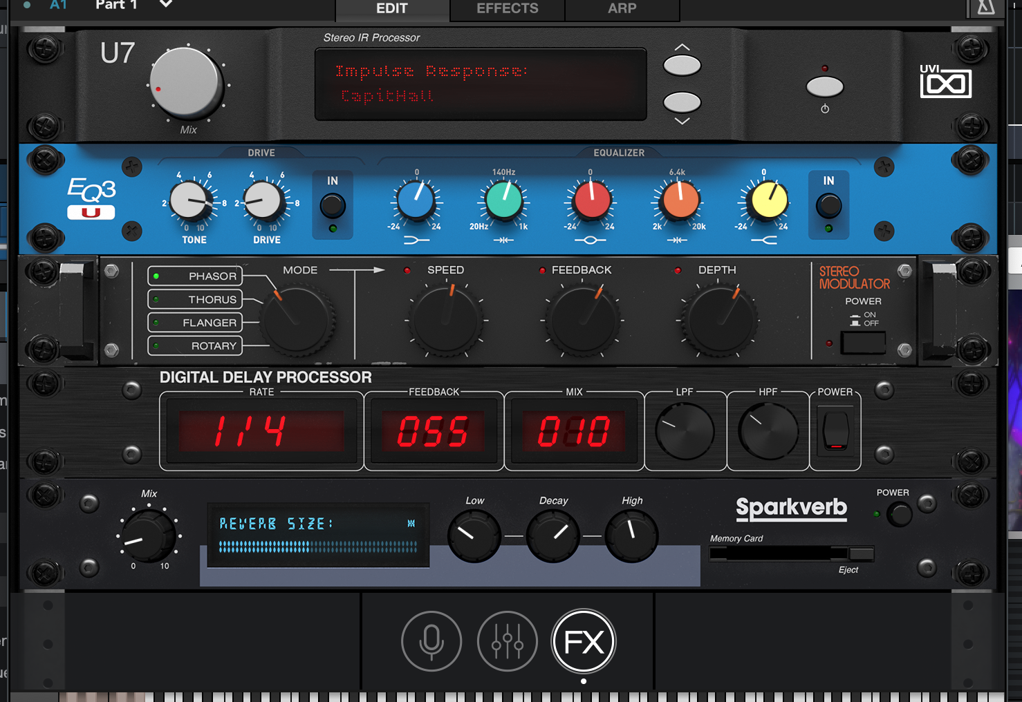This screenshot has height=702, width=1022.
Task: Open the ARP tab
Action: (x=622, y=10)
